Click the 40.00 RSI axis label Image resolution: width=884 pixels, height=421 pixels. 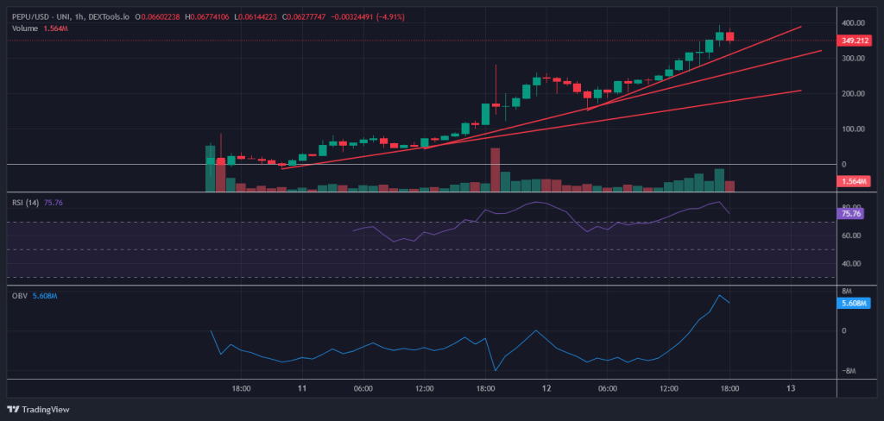click(852, 264)
